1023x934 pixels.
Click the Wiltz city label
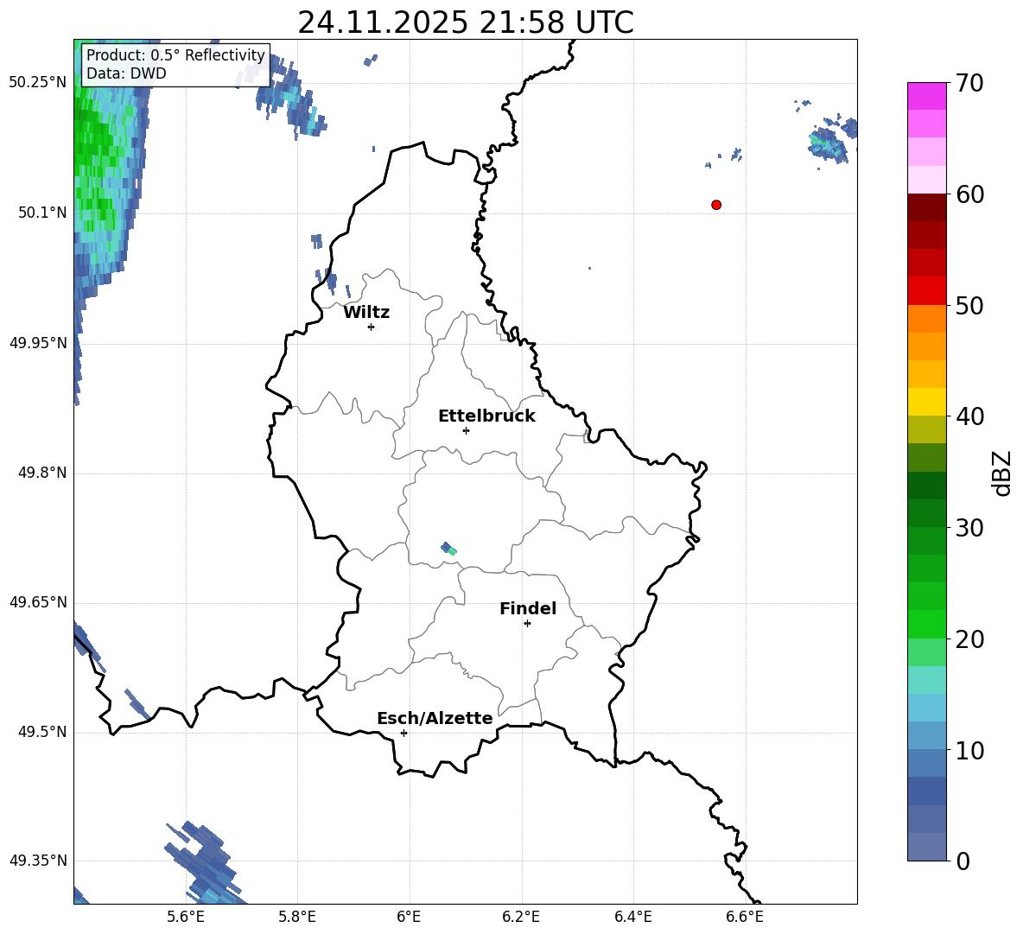click(366, 313)
